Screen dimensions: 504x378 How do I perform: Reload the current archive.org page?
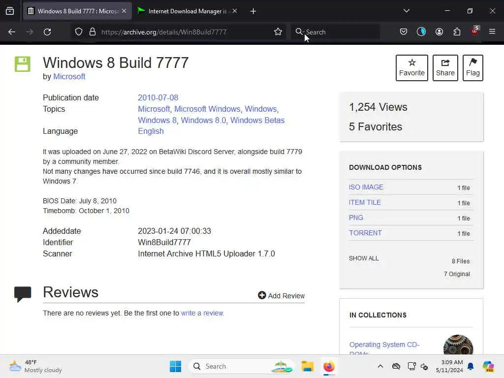pos(47,32)
